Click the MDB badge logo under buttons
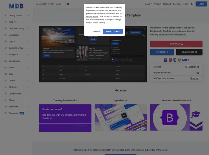 (186, 60)
